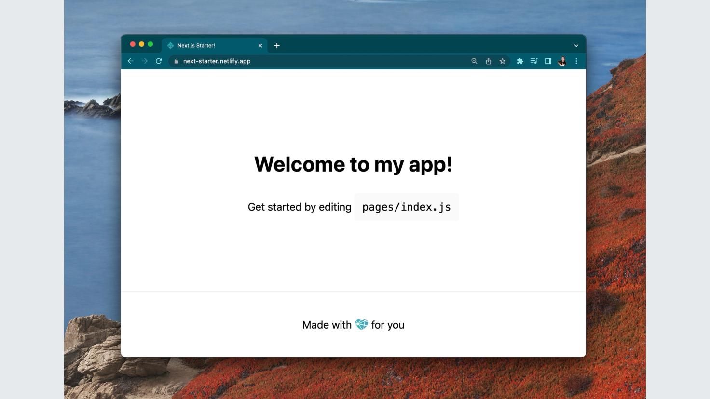
Task: Go back using the browser back arrow
Action: pos(130,61)
